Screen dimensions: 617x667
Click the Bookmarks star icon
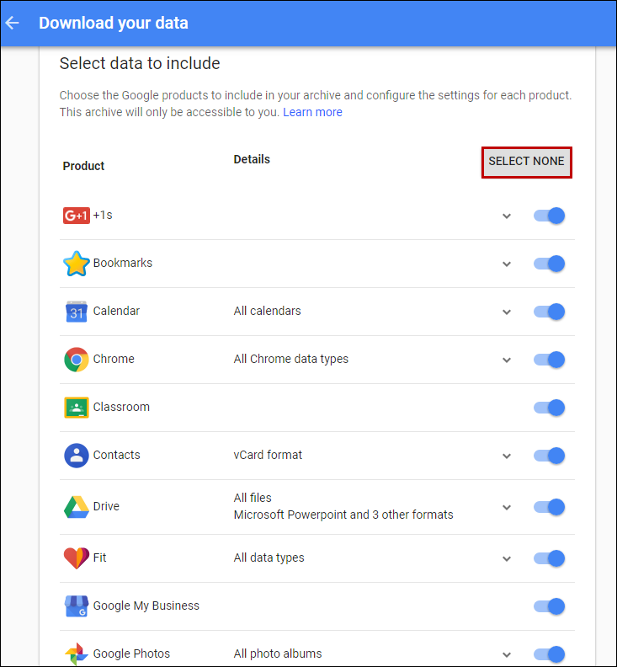coord(76,264)
